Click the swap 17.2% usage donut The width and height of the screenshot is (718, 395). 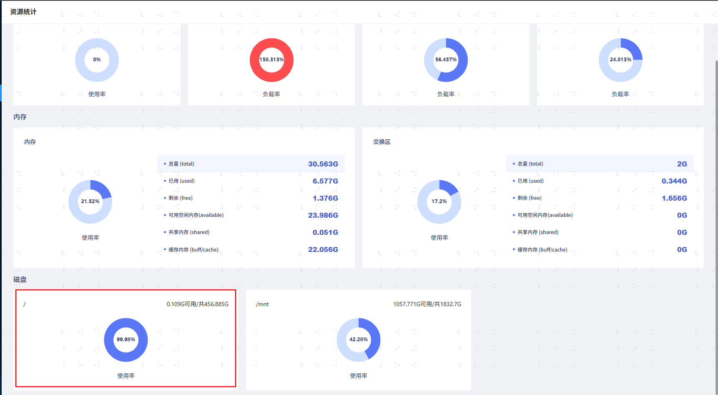[x=439, y=202]
